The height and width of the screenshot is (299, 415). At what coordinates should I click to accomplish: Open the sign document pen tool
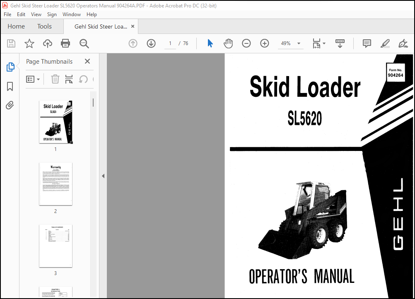coord(403,43)
